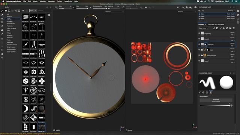Switch shelf to grid view icon
Image resolution: width=240 pixels, height=135 pixels.
click(49, 15)
